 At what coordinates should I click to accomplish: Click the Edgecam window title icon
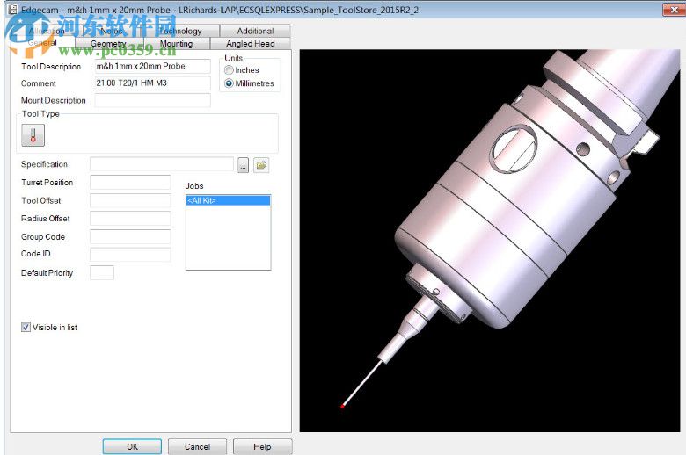point(13,10)
